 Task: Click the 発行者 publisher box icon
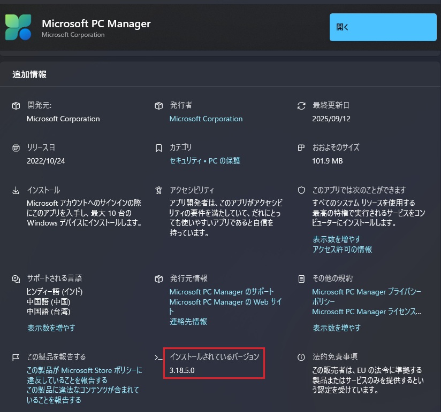pos(158,105)
